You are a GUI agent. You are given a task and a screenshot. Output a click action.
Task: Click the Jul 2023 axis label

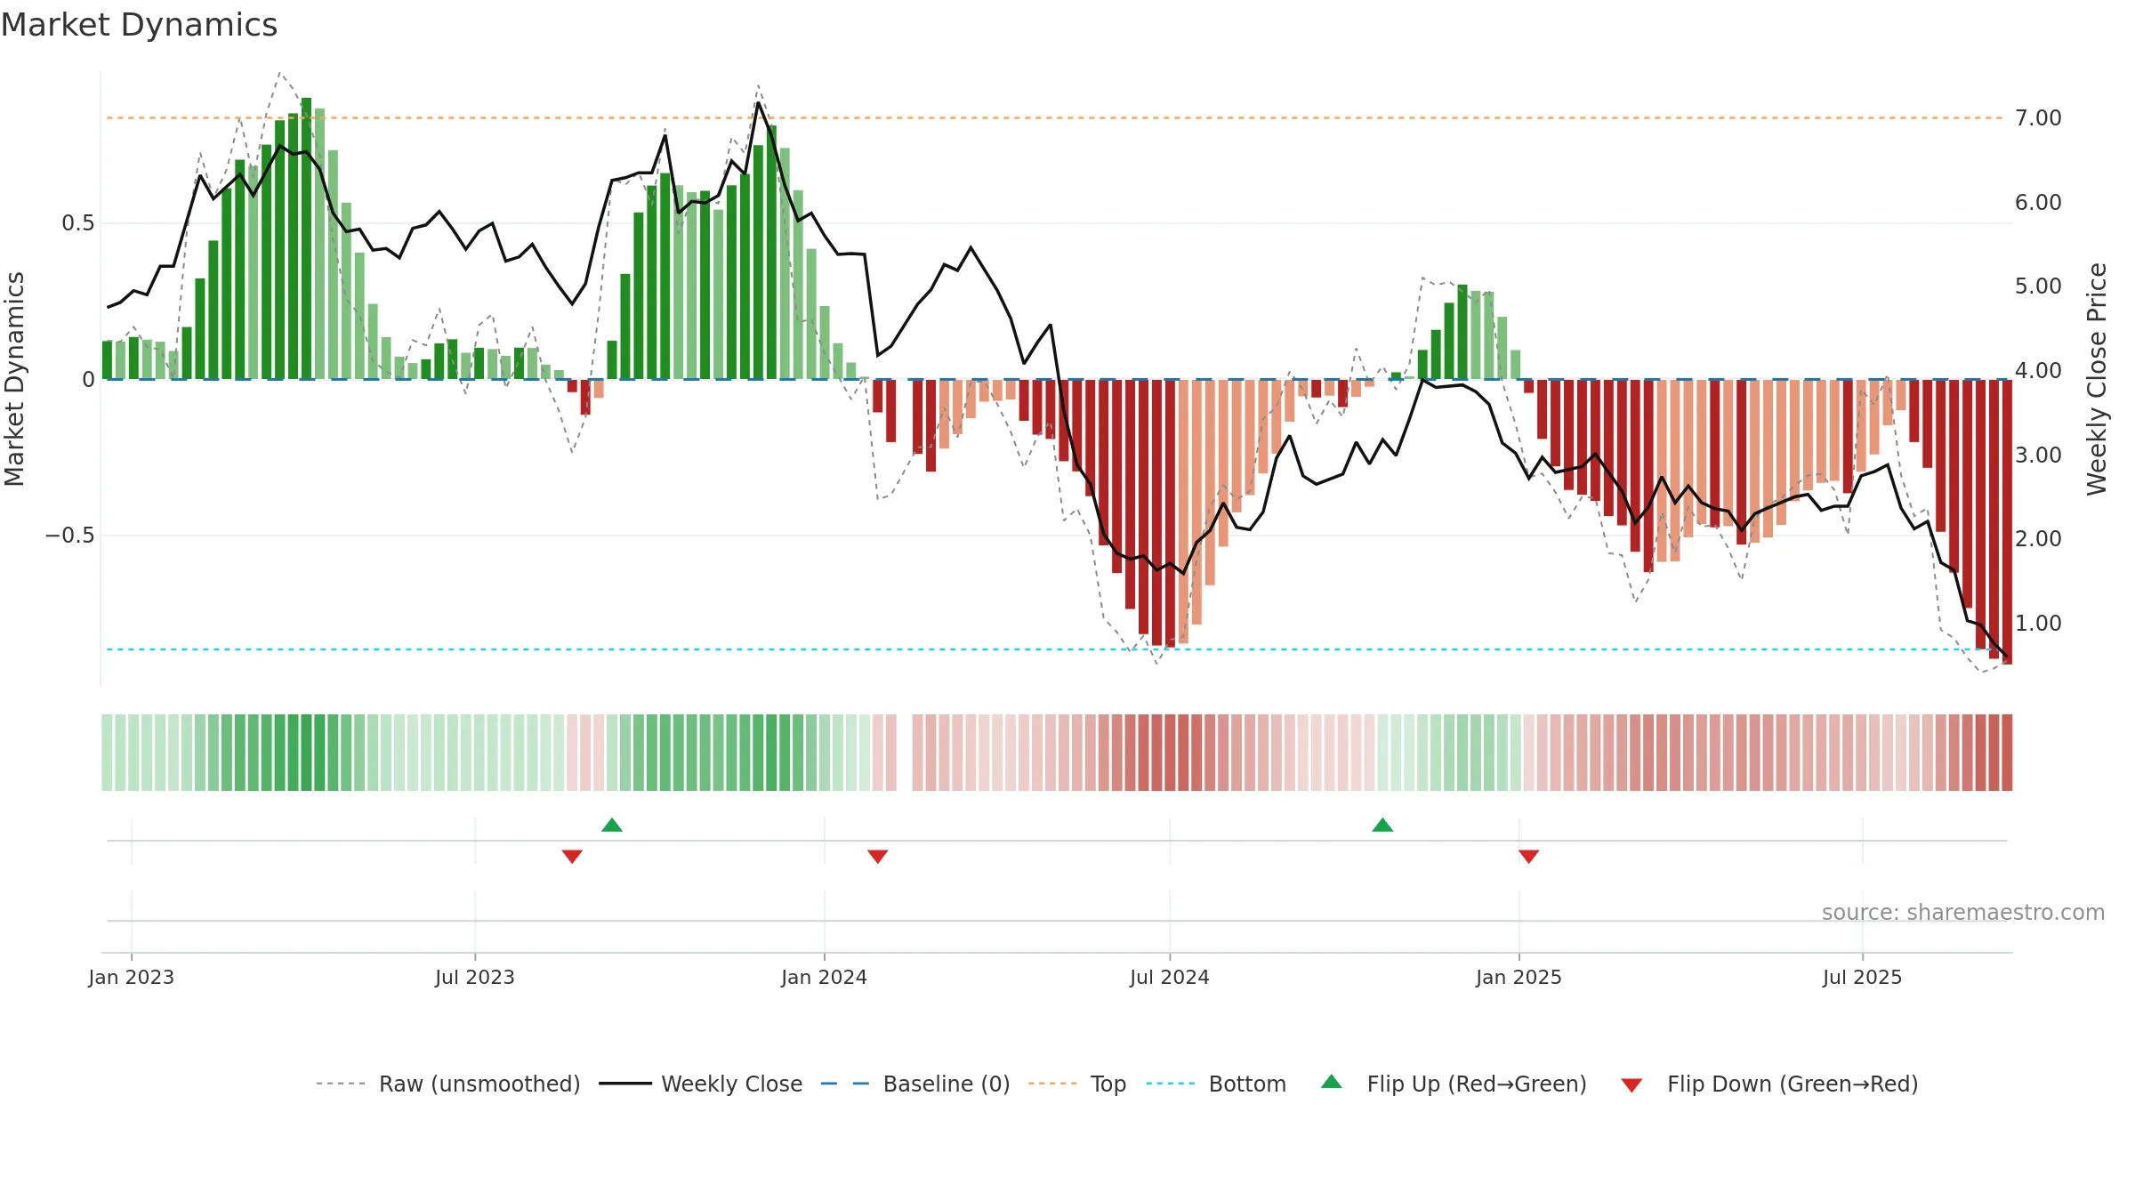pos(475,977)
